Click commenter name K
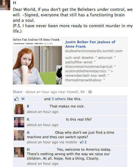 [28, 119]
